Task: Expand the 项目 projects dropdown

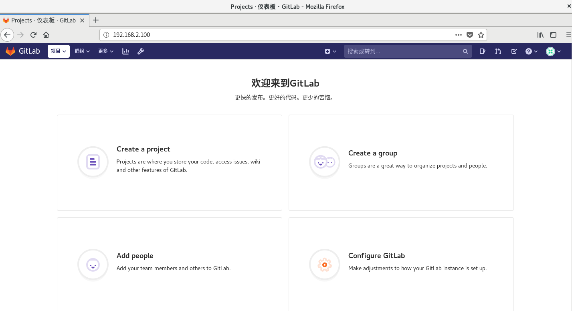Action: [x=59, y=51]
